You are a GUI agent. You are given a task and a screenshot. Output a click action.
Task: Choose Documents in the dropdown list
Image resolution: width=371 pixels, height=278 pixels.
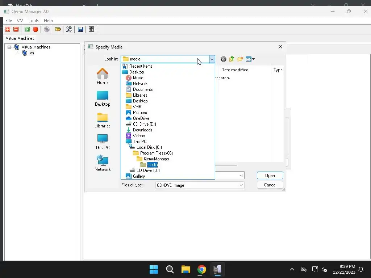click(x=143, y=89)
